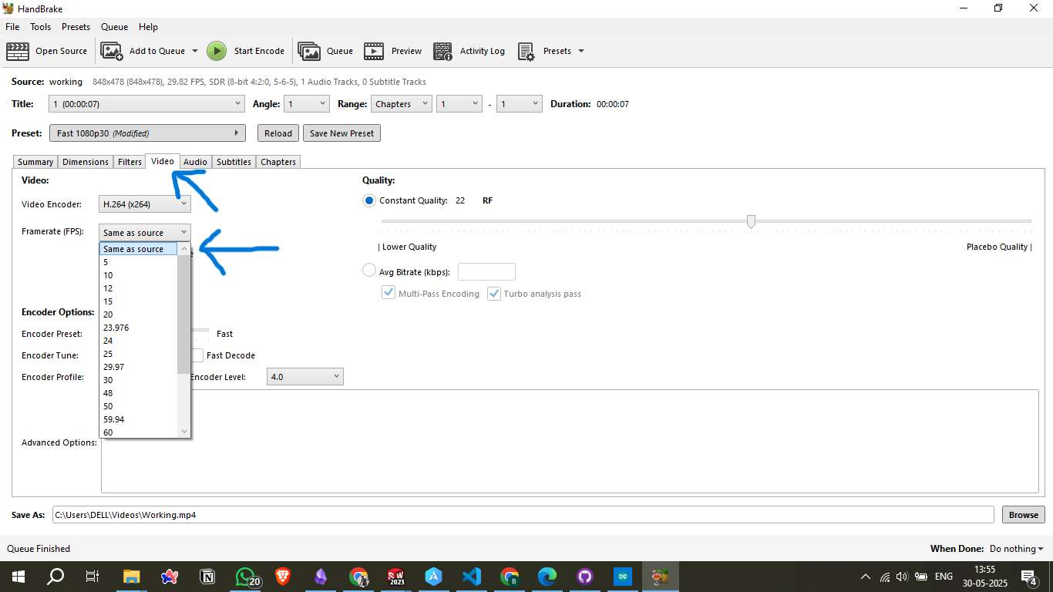Open the Encoder Level dropdown
The height and width of the screenshot is (592, 1053).
click(305, 377)
